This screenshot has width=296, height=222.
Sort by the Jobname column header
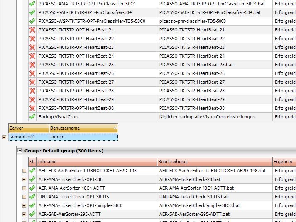96,162
